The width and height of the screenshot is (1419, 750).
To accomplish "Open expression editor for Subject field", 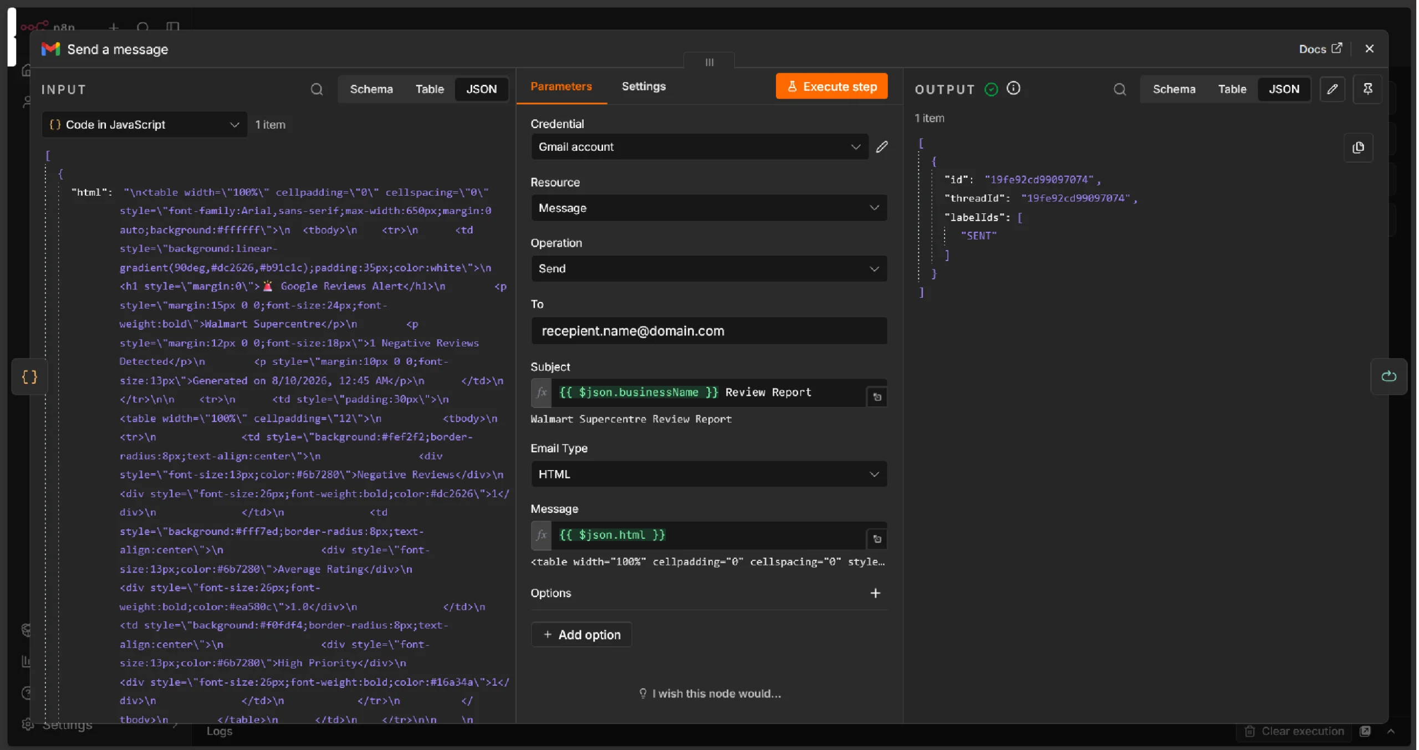I will (877, 397).
